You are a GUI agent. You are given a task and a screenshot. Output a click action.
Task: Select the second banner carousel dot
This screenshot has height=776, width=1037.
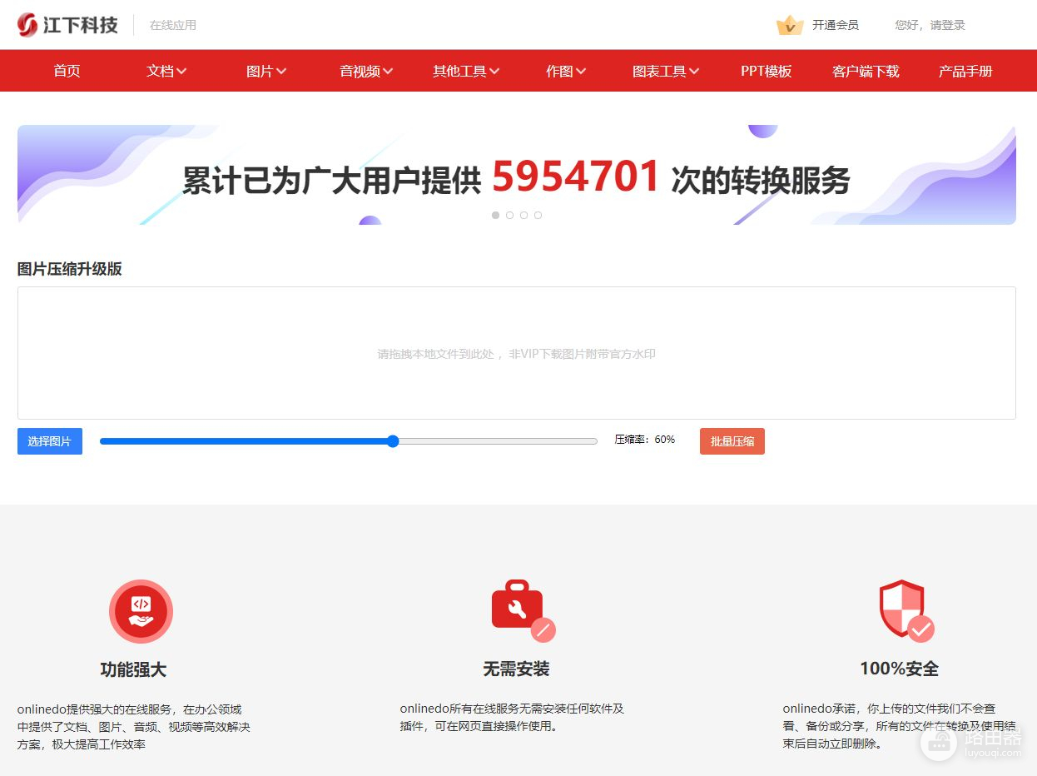pyautogui.click(x=509, y=215)
